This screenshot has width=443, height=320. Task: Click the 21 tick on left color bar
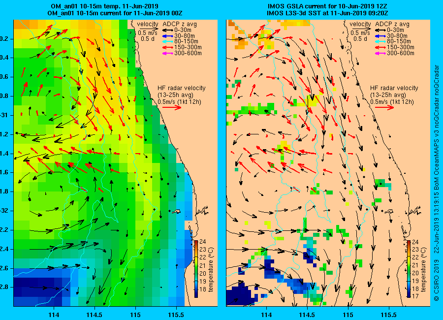pos(203,265)
